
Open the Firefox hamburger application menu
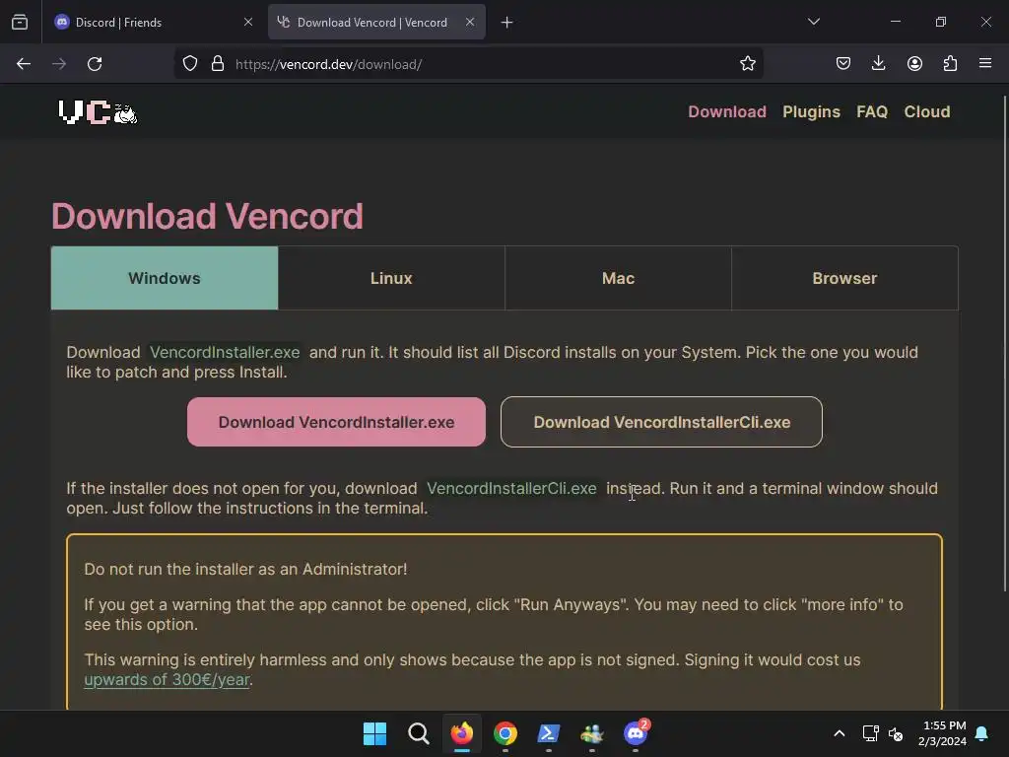[x=985, y=63]
